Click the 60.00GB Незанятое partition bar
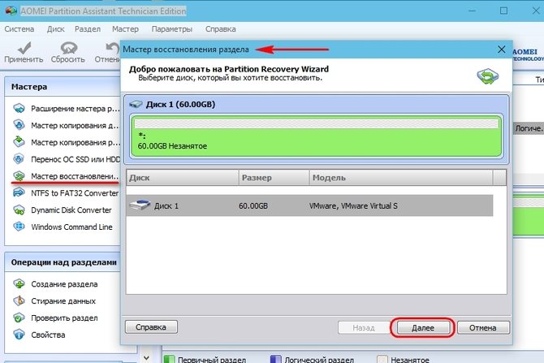The height and width of the screenshot is (363, 544). tap(316, 136)
